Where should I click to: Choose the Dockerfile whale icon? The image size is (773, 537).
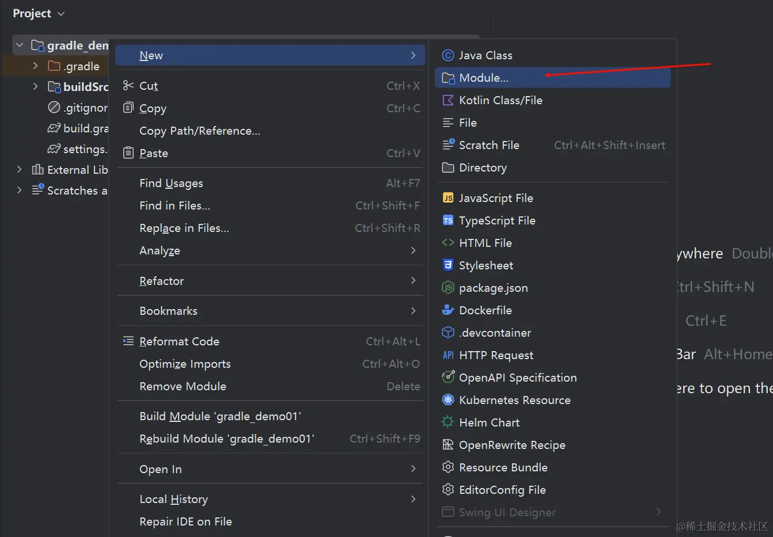tap(448, 310)
